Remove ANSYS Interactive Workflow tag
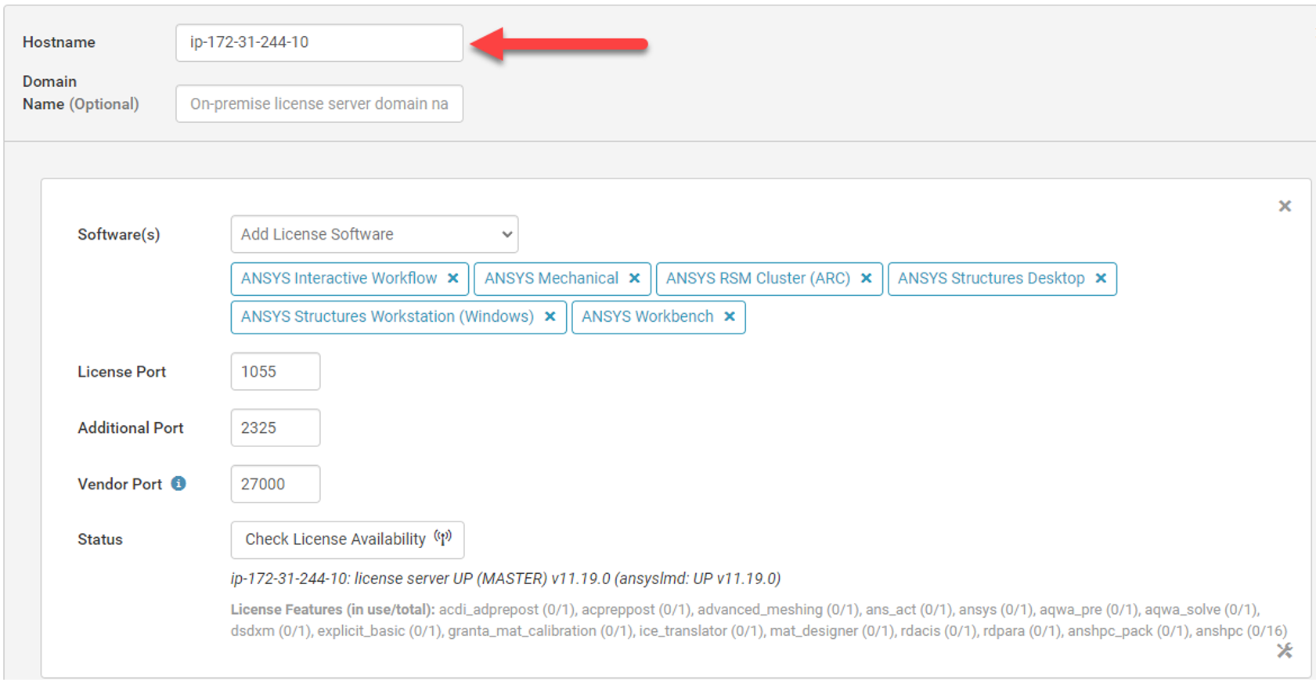 pos(452,279)
